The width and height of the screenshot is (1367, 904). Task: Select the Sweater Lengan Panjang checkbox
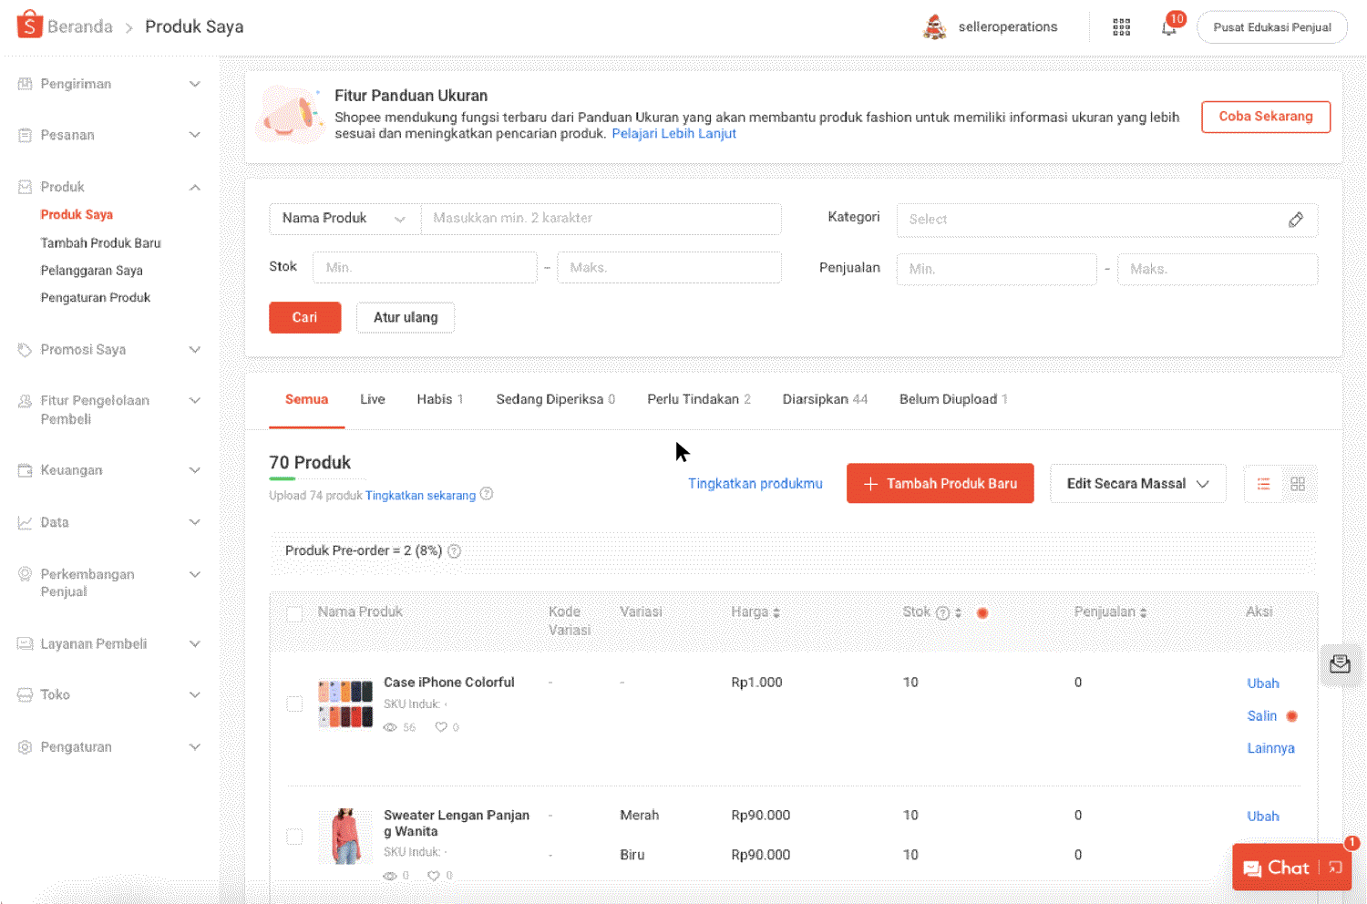coord(294,837)
